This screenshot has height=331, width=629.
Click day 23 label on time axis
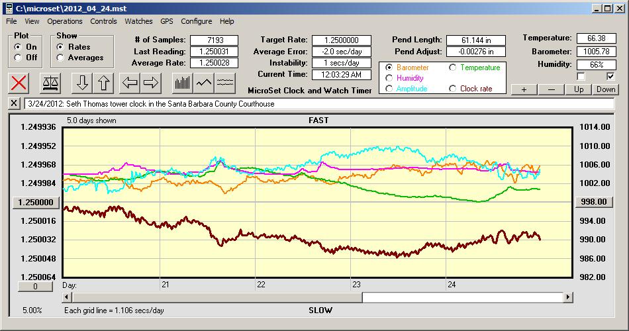[356, 285]
